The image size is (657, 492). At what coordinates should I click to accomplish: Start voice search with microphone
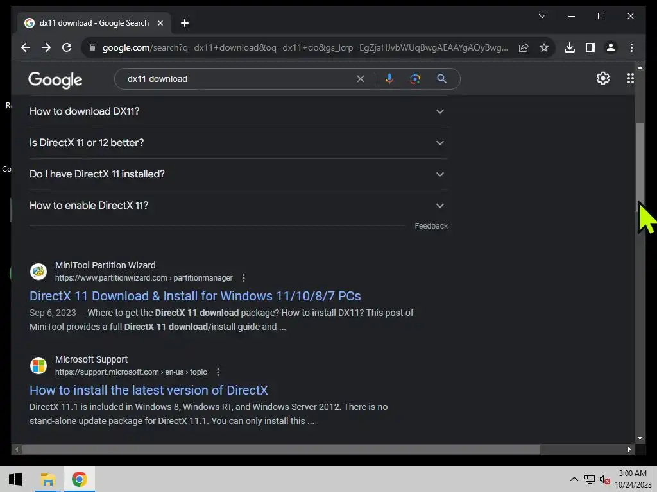pos(389,79)
